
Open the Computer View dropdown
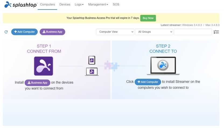coord(115,32)
